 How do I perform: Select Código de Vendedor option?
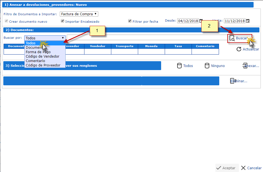tap(45, 57)
